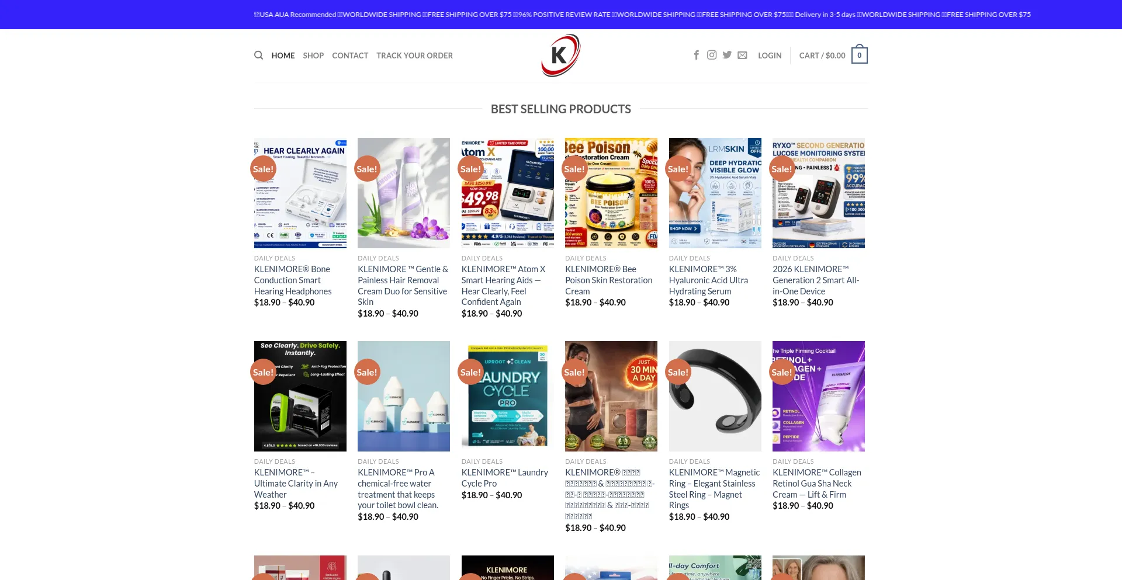Open the CONTACT menu item
The height and width of the screenshot is (580, 1122).
(350, 55)
